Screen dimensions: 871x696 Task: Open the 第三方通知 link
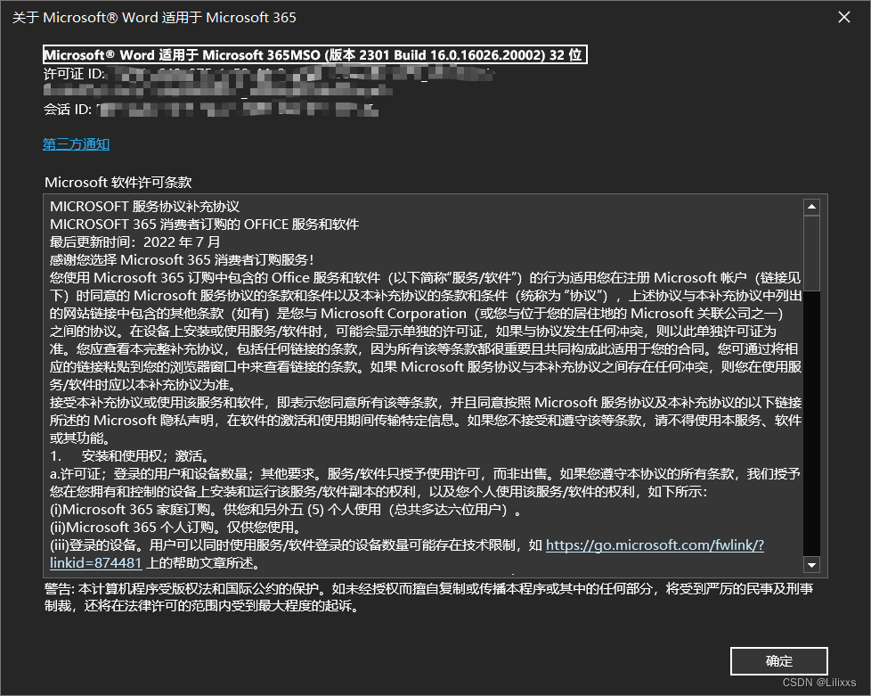click(76, 144)
